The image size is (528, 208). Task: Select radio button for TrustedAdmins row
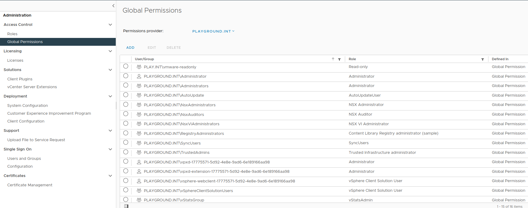click(126, 152)
